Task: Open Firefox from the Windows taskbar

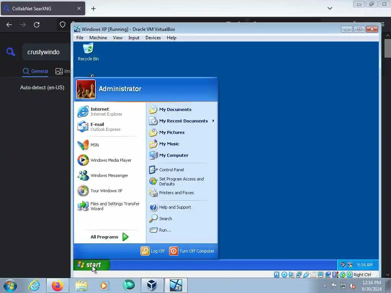Action: point(57,285)
